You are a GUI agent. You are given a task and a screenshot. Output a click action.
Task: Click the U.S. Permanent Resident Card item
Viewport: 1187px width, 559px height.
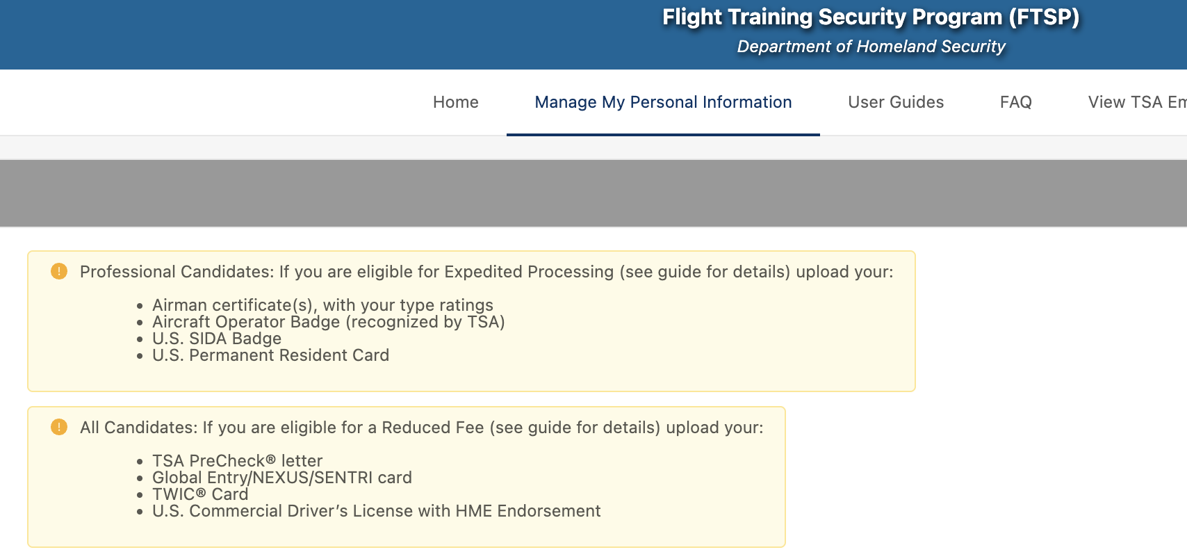[x=270, y=355]
